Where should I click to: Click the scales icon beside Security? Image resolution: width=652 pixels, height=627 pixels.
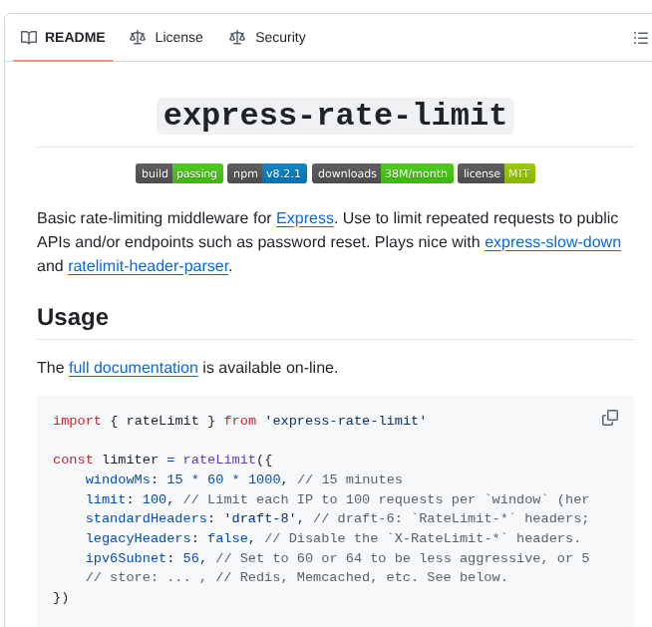(x=237, y=38)
